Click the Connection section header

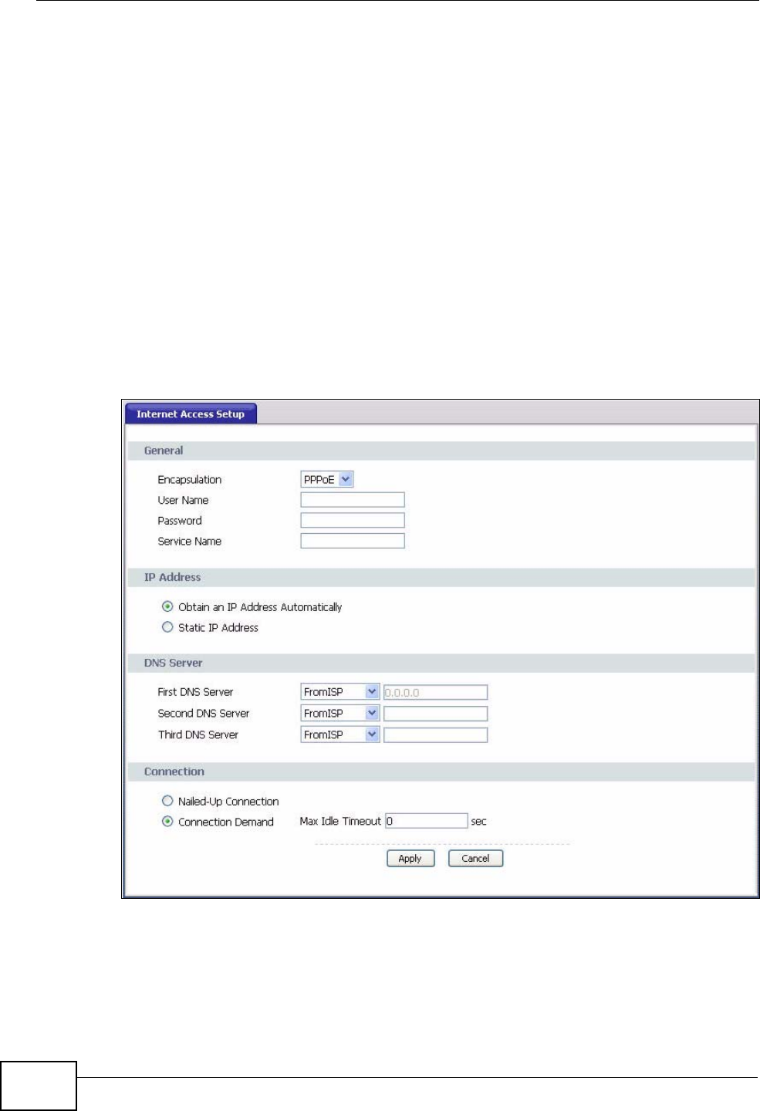441,772
